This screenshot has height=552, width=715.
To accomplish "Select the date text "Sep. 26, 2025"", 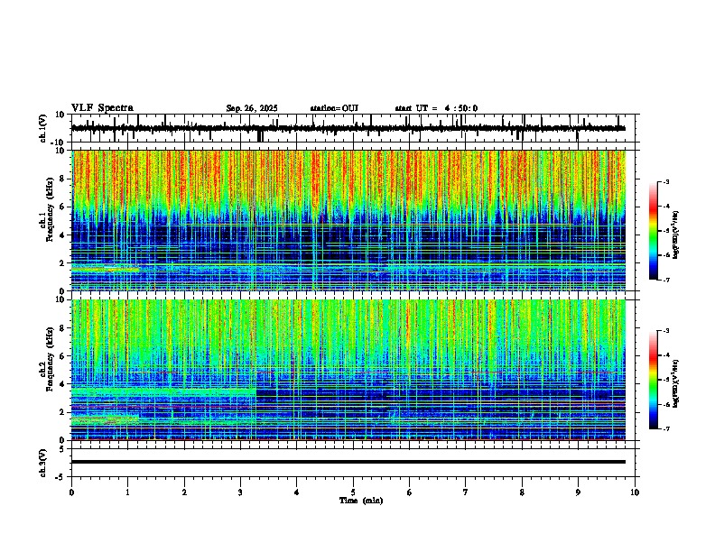I will coord(252,108).
